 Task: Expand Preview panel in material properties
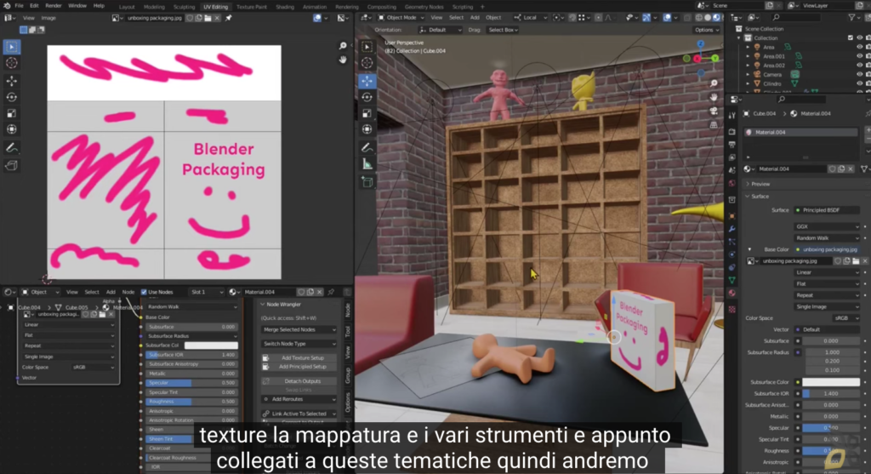click(760, 184)
